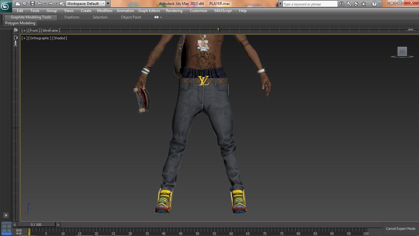The height and width of the screenshot is (236, 419).
Task: Open the Rendering menu
Action: click(x=174, y=11)
